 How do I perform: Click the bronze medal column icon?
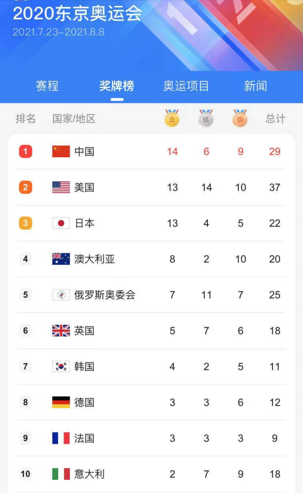[x=240, y=118]
